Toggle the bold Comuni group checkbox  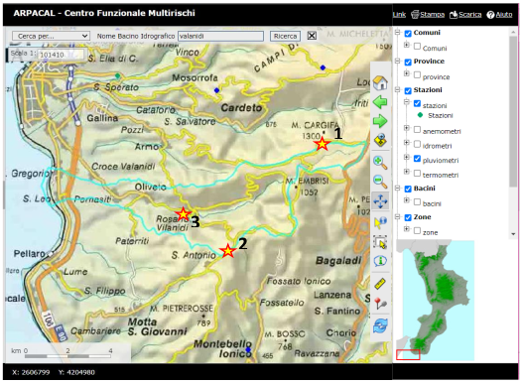pos(408,33)
